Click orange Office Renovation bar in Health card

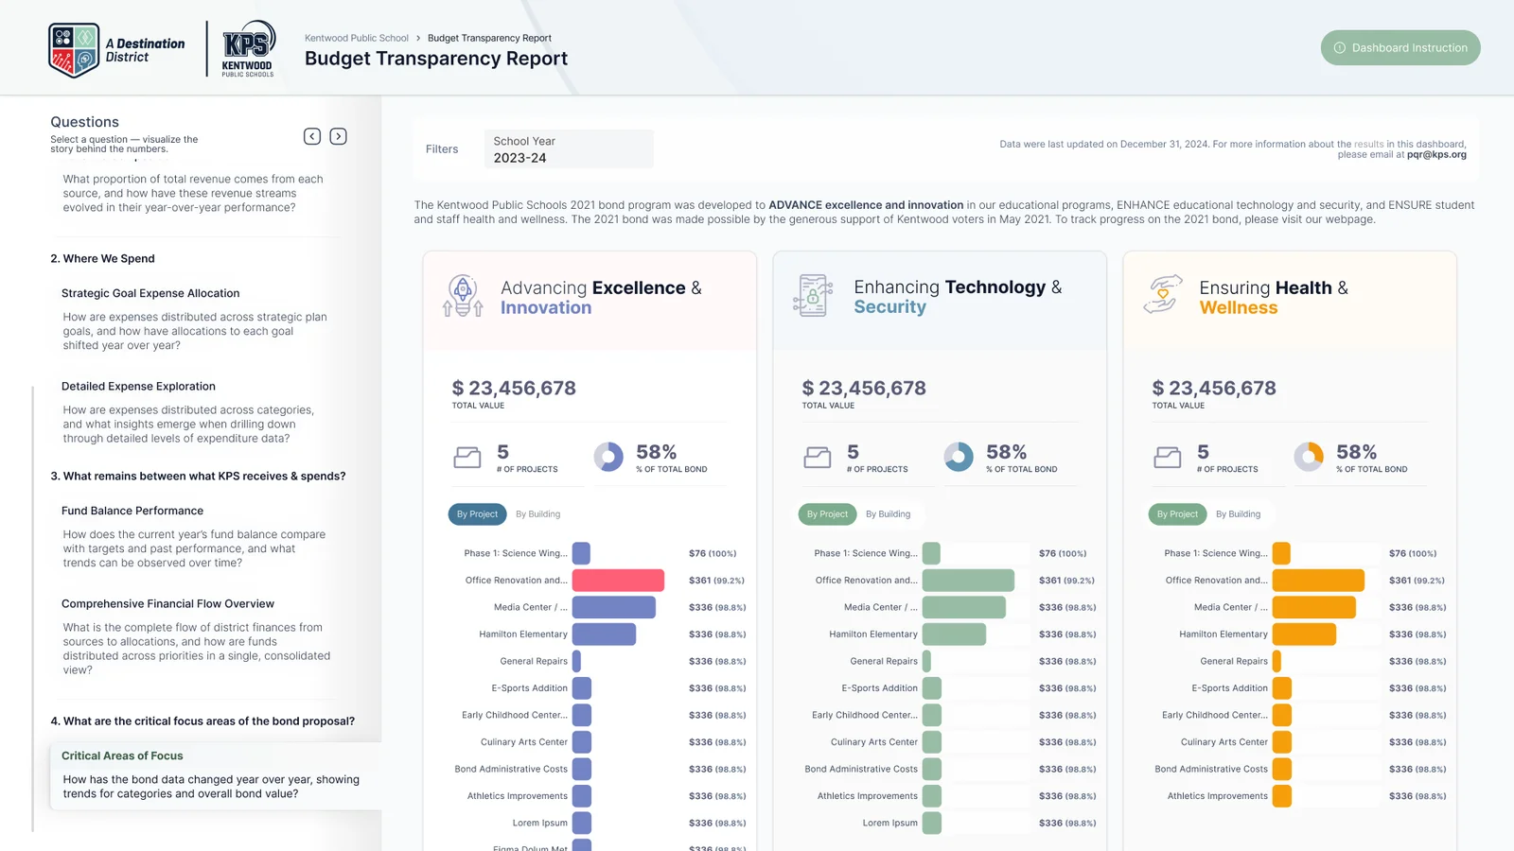(1318, 581)
